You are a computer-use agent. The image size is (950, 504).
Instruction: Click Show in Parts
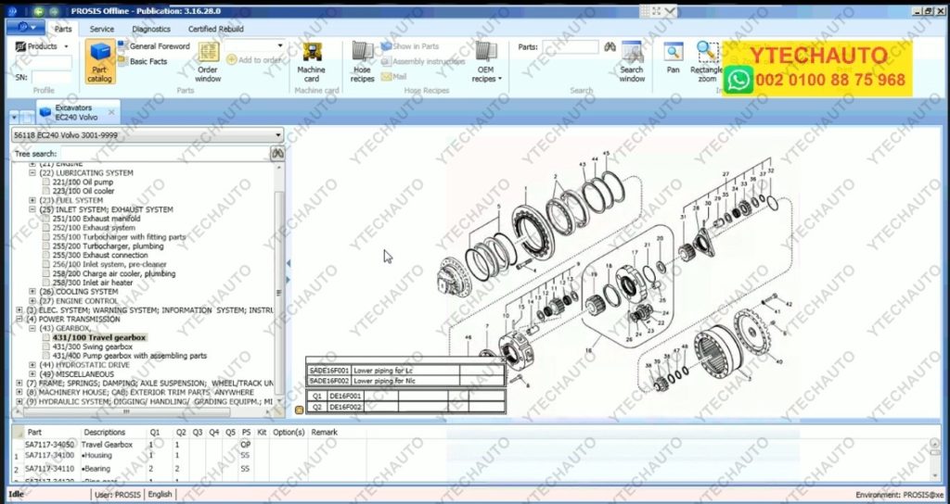tap(410, 46)
